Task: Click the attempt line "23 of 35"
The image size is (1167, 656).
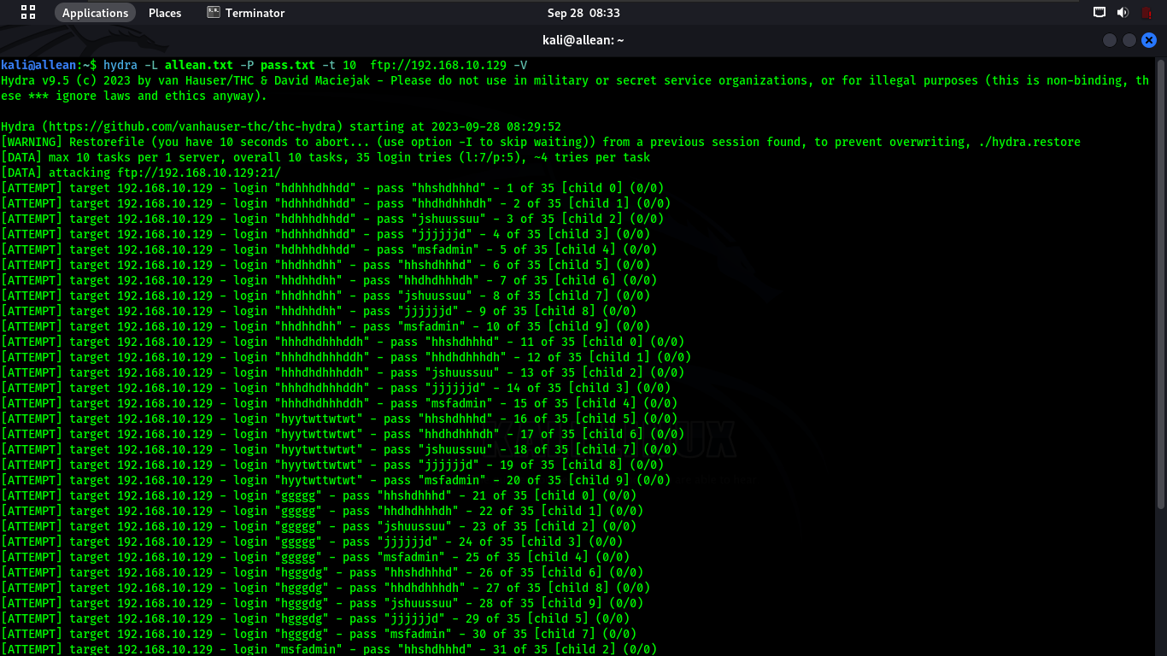Action: coord(319,526)
